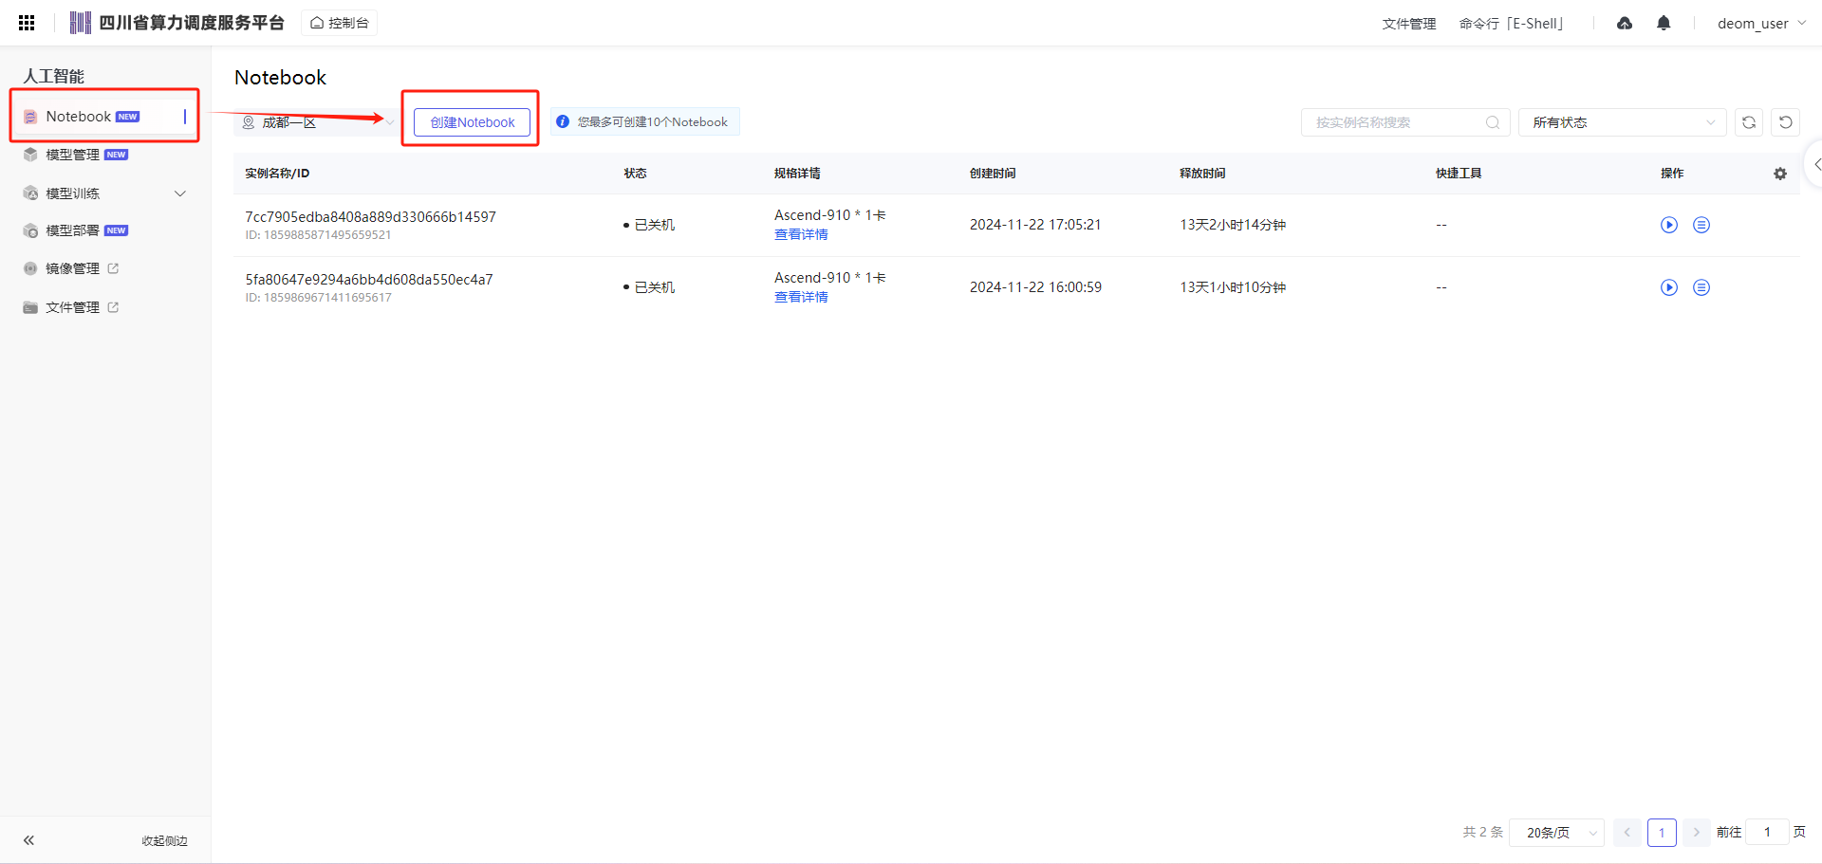Open the 所有状态 status filter dropdown

pyautogui.click(x=1622, y=122)
